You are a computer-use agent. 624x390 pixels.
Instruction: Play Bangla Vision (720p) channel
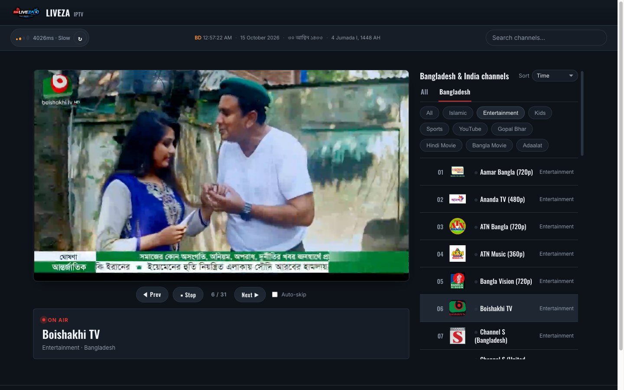point(499,281)
